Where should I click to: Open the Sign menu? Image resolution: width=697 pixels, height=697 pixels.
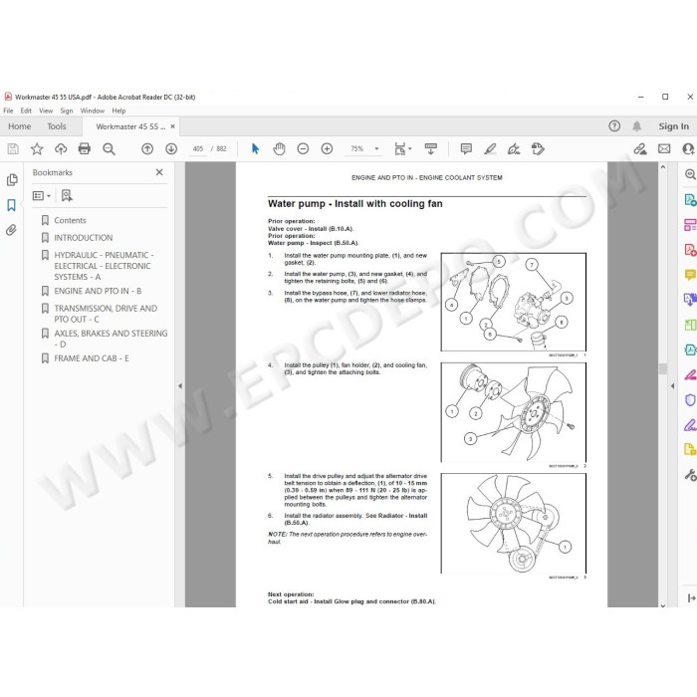[67, 111]
